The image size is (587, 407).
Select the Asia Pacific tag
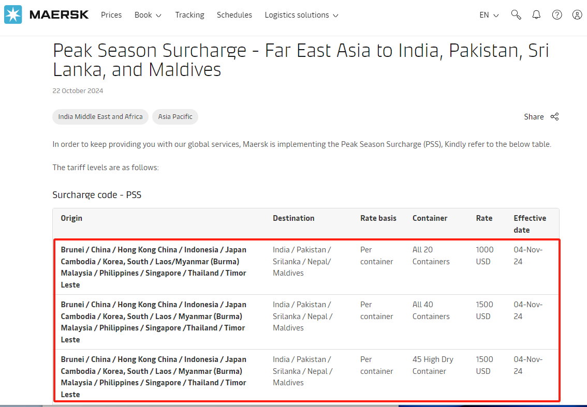175,117
